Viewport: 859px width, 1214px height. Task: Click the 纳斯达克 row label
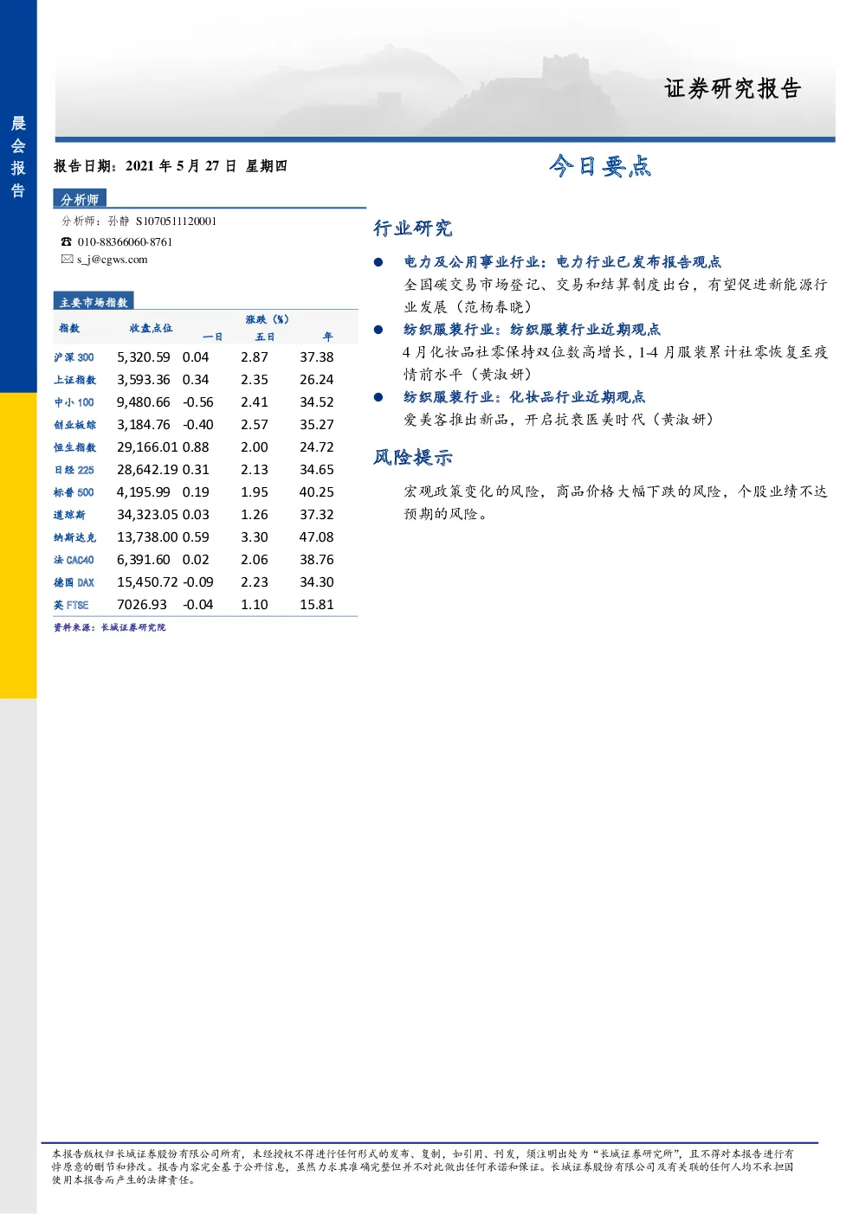(x=75, y=537)
